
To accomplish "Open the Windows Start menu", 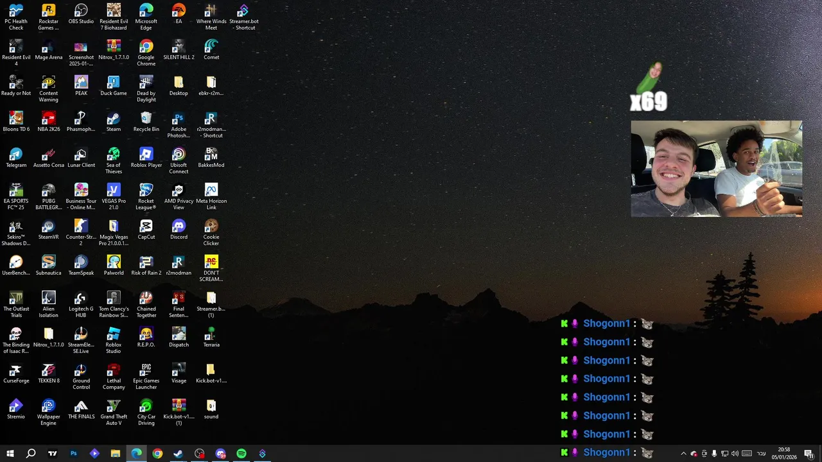I will pyautogui.click(x=10, y=454).
